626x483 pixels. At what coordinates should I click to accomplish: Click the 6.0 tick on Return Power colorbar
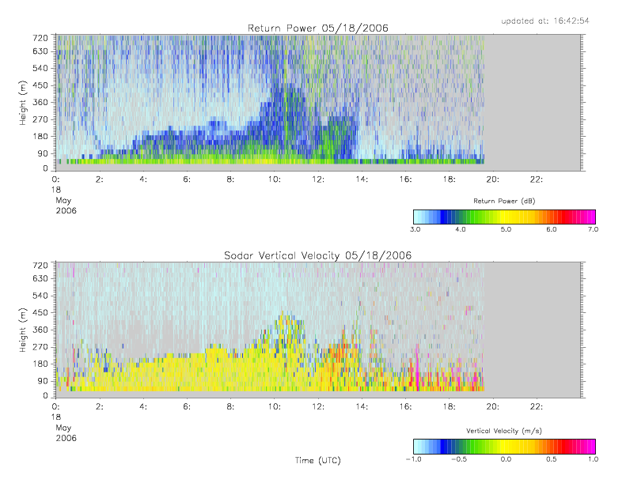(552, 229)
